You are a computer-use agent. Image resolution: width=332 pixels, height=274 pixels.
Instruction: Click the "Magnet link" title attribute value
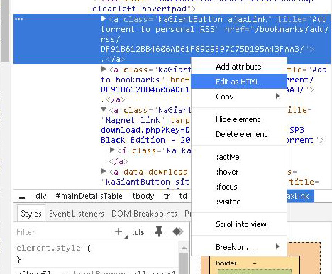[133, 120]
